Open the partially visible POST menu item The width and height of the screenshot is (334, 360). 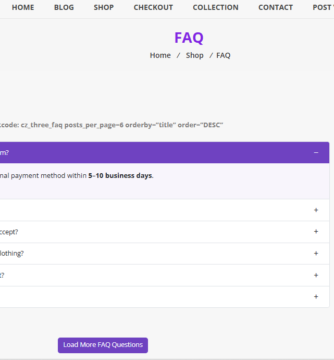pos(322,7)
